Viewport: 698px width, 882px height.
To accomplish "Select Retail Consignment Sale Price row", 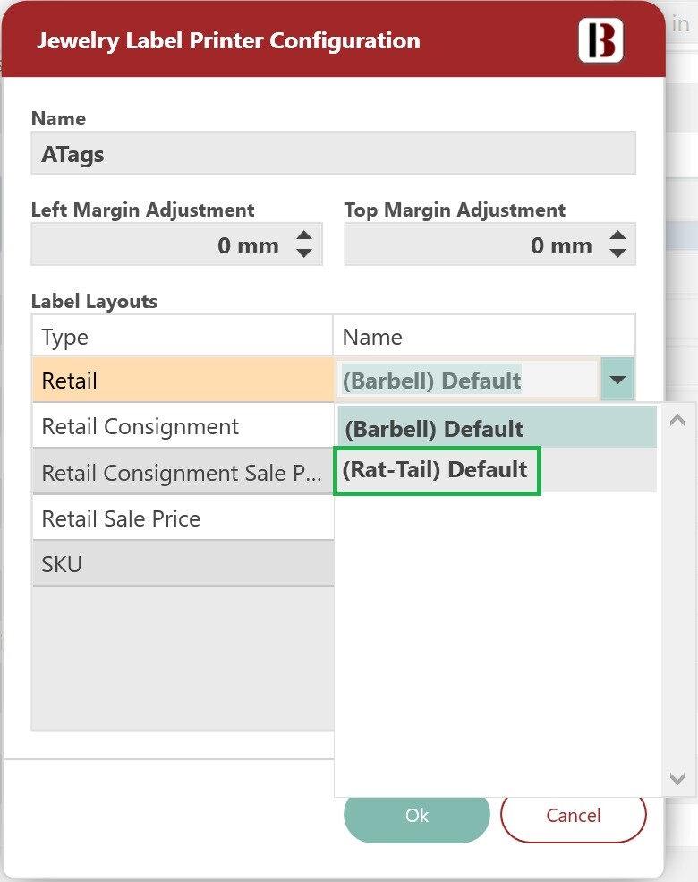I will [183, 472].
